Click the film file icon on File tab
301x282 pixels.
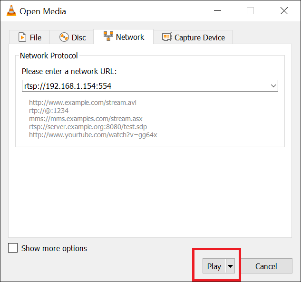(22, 38)
